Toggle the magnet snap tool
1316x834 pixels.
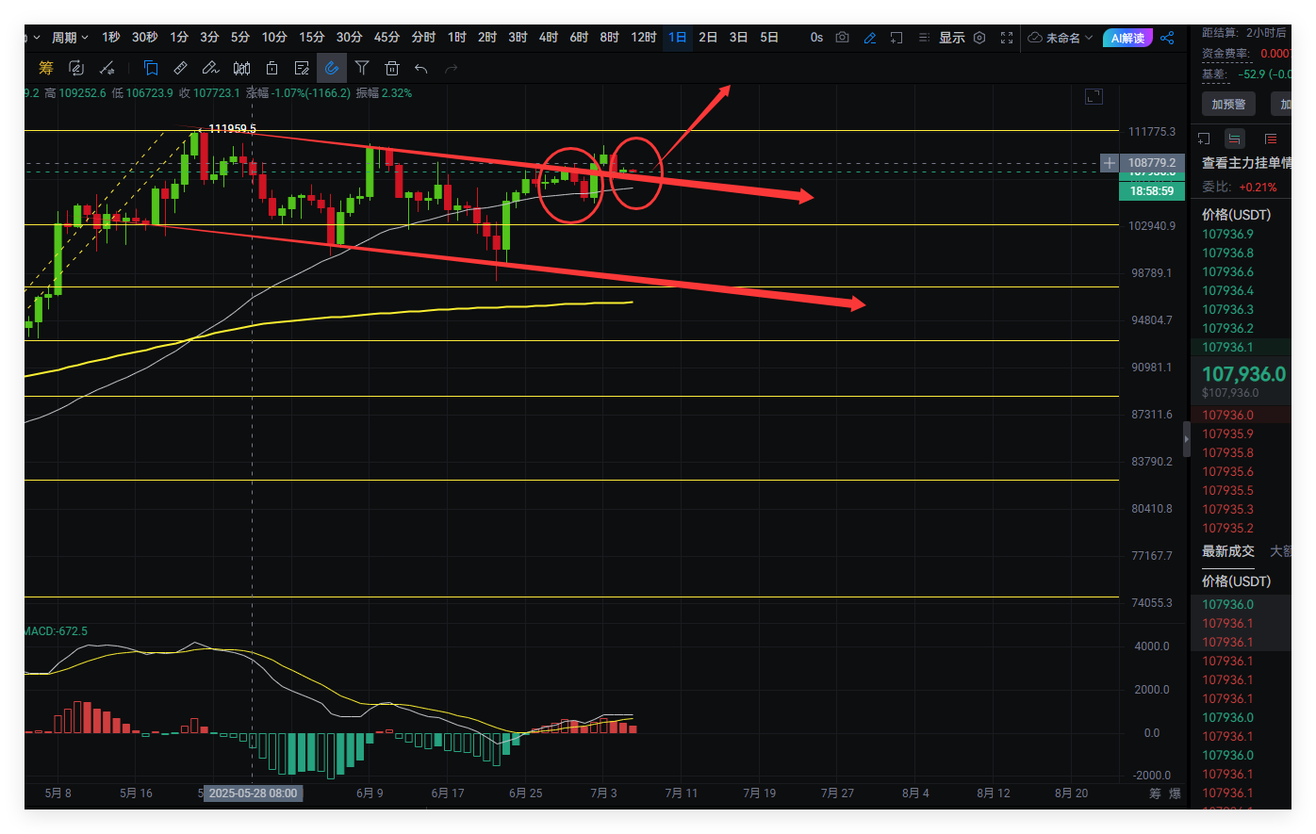point(332,68)
